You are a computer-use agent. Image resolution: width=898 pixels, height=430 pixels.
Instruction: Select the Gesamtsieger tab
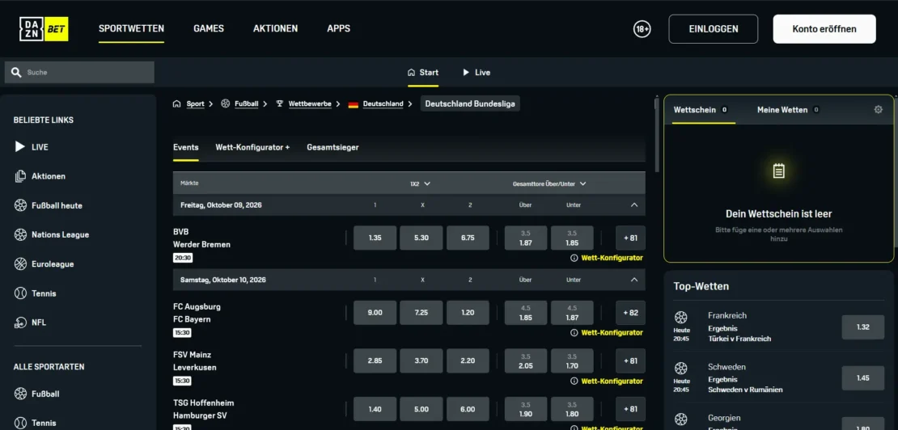[x=333, y=148]
